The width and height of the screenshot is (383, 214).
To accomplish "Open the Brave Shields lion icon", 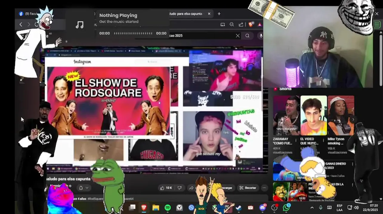I will (251, 25).
